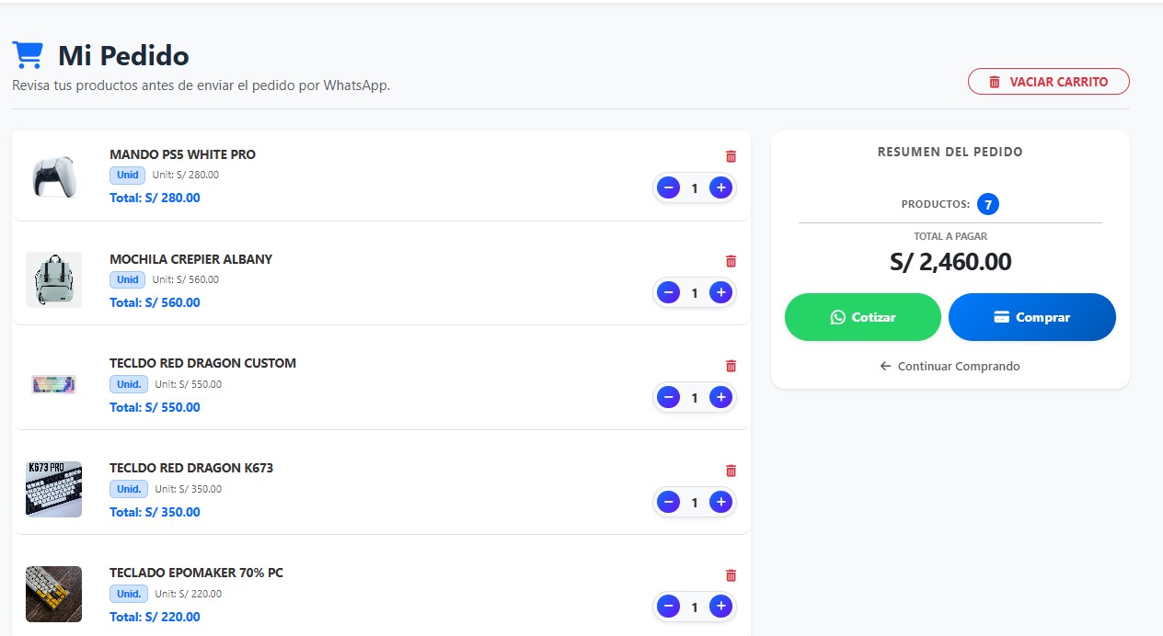Select the product count badge showing 7
Image resolution: width=1163 pixels, height=636 pixels.
point(988,204)
